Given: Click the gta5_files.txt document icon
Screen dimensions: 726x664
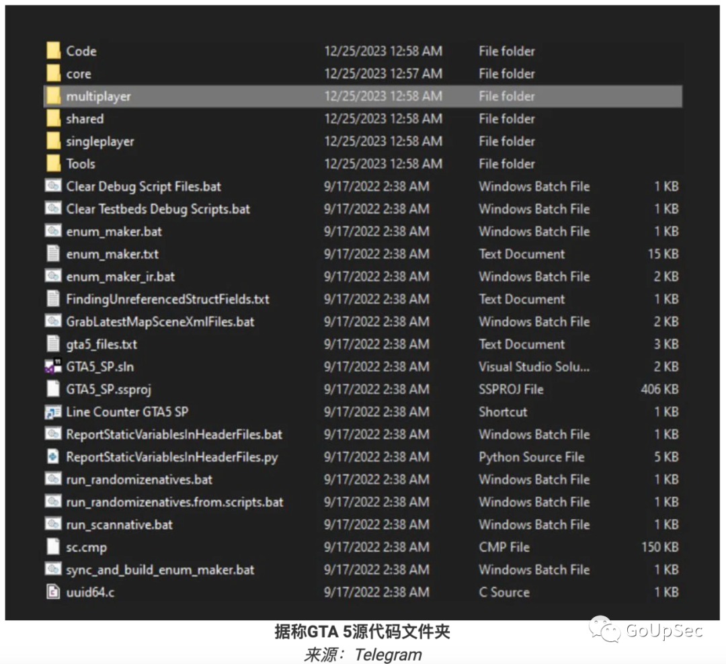Looking at the screenshot, I should pyautogui.click(x=53, y=344).
